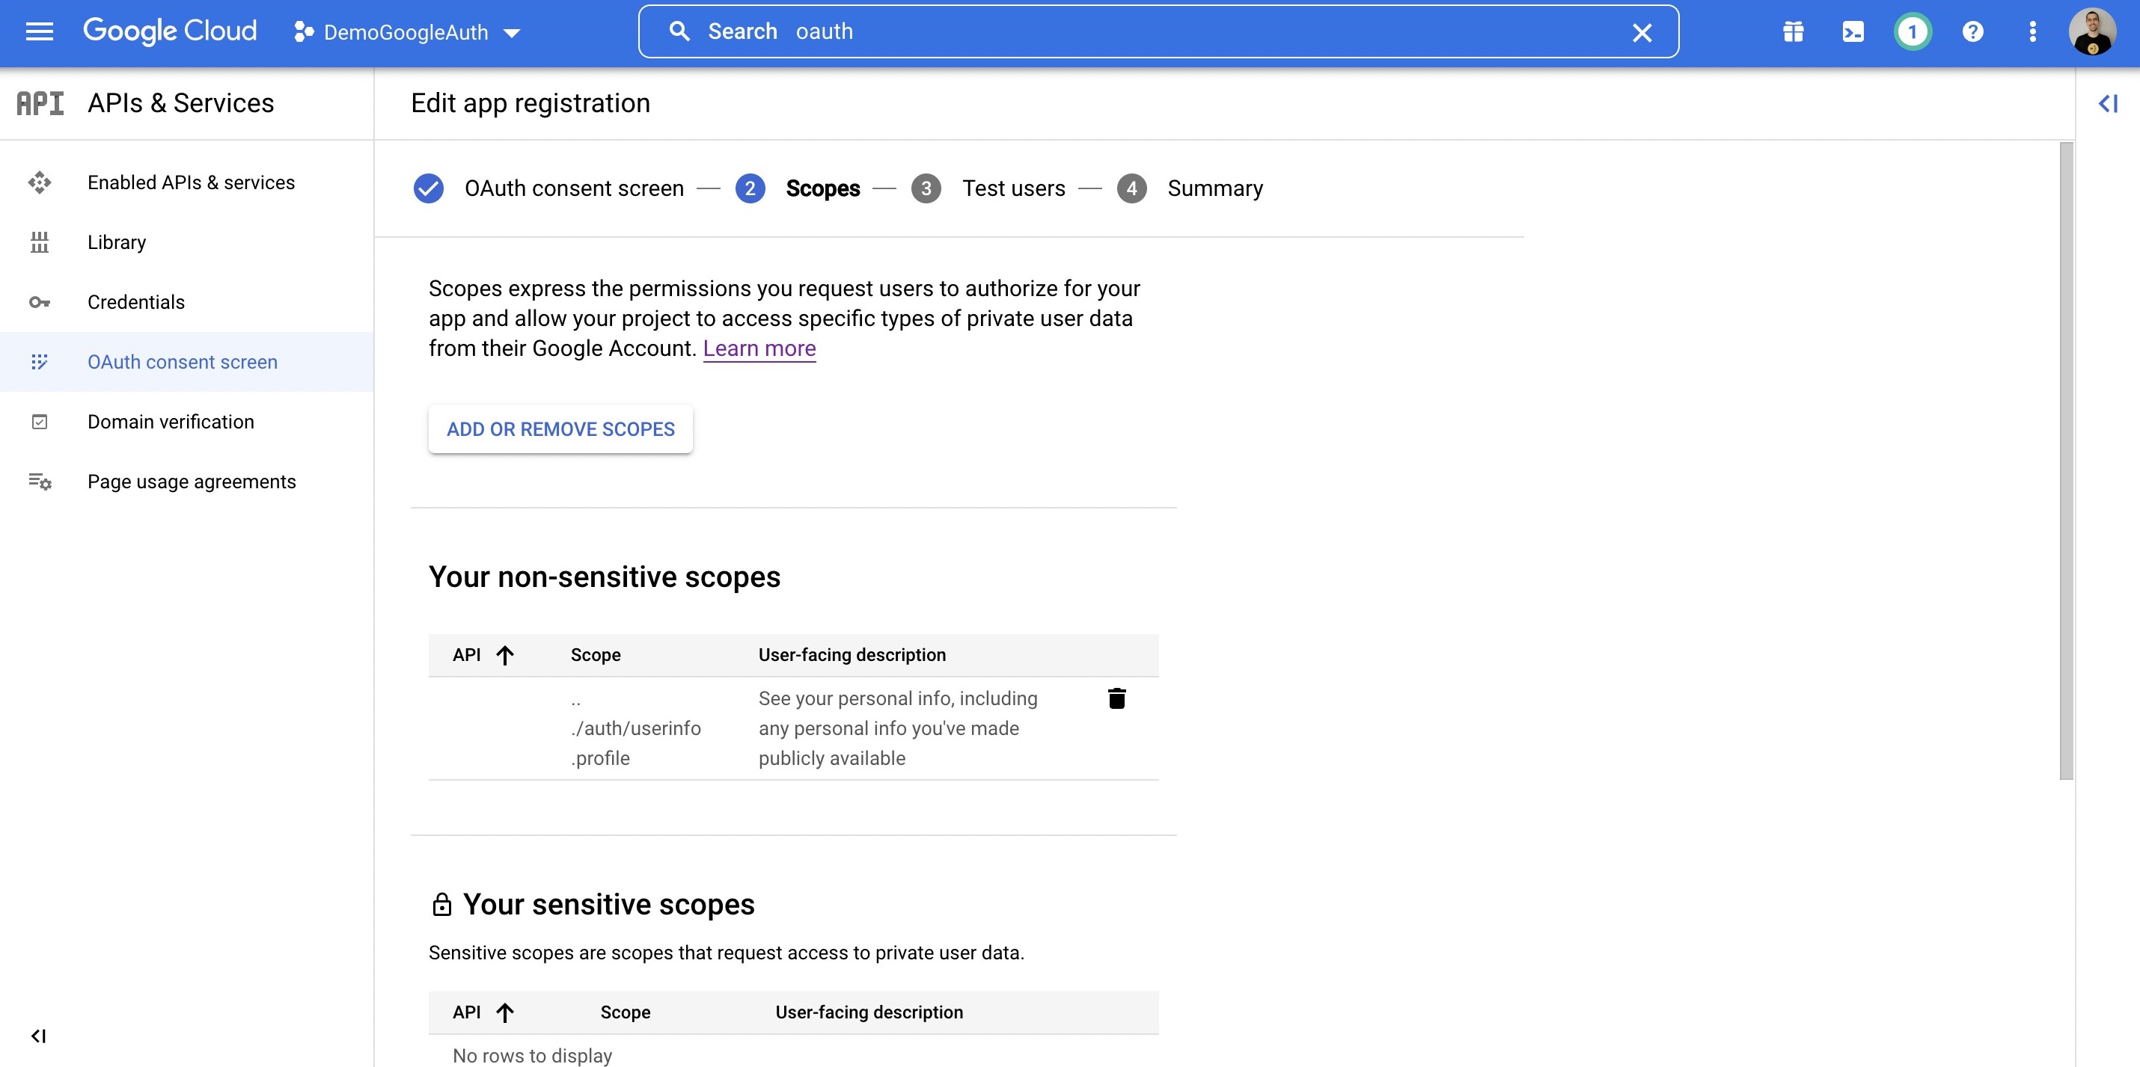Click the Enabled APIs & services icon
This screenshot has width=2140, height=1067.
39,182
